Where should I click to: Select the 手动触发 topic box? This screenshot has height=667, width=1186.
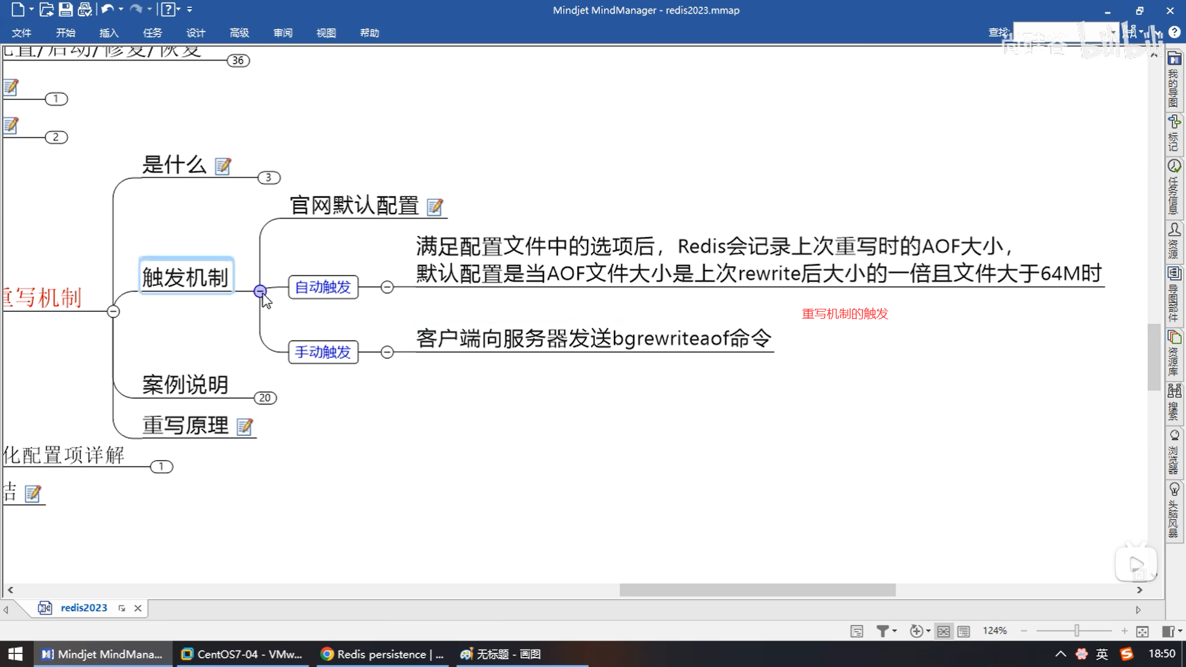pos(323,352)
